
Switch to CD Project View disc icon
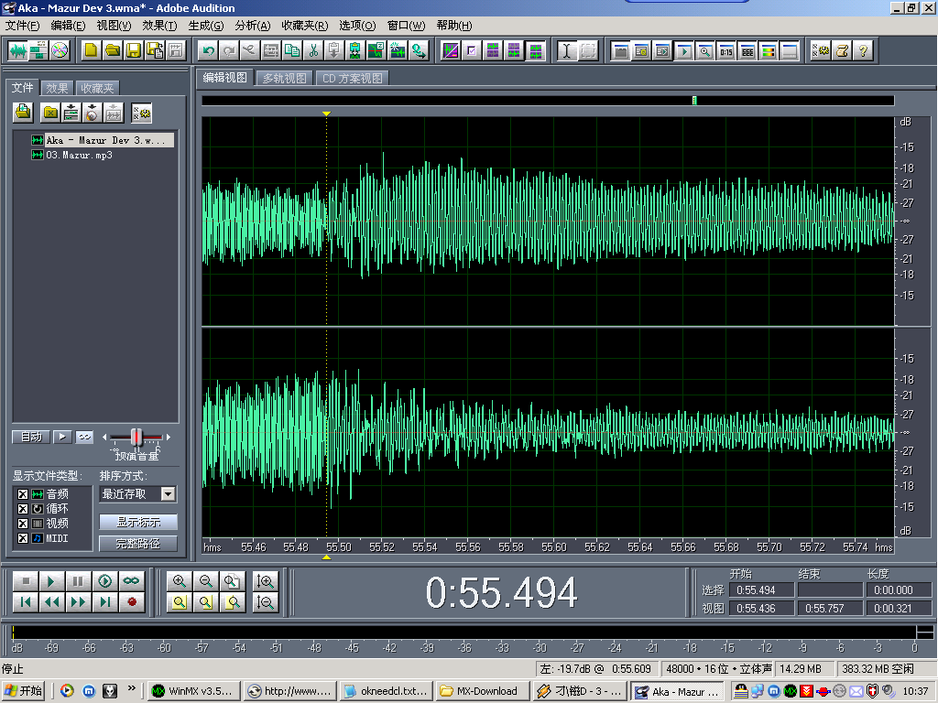[60, 51]
